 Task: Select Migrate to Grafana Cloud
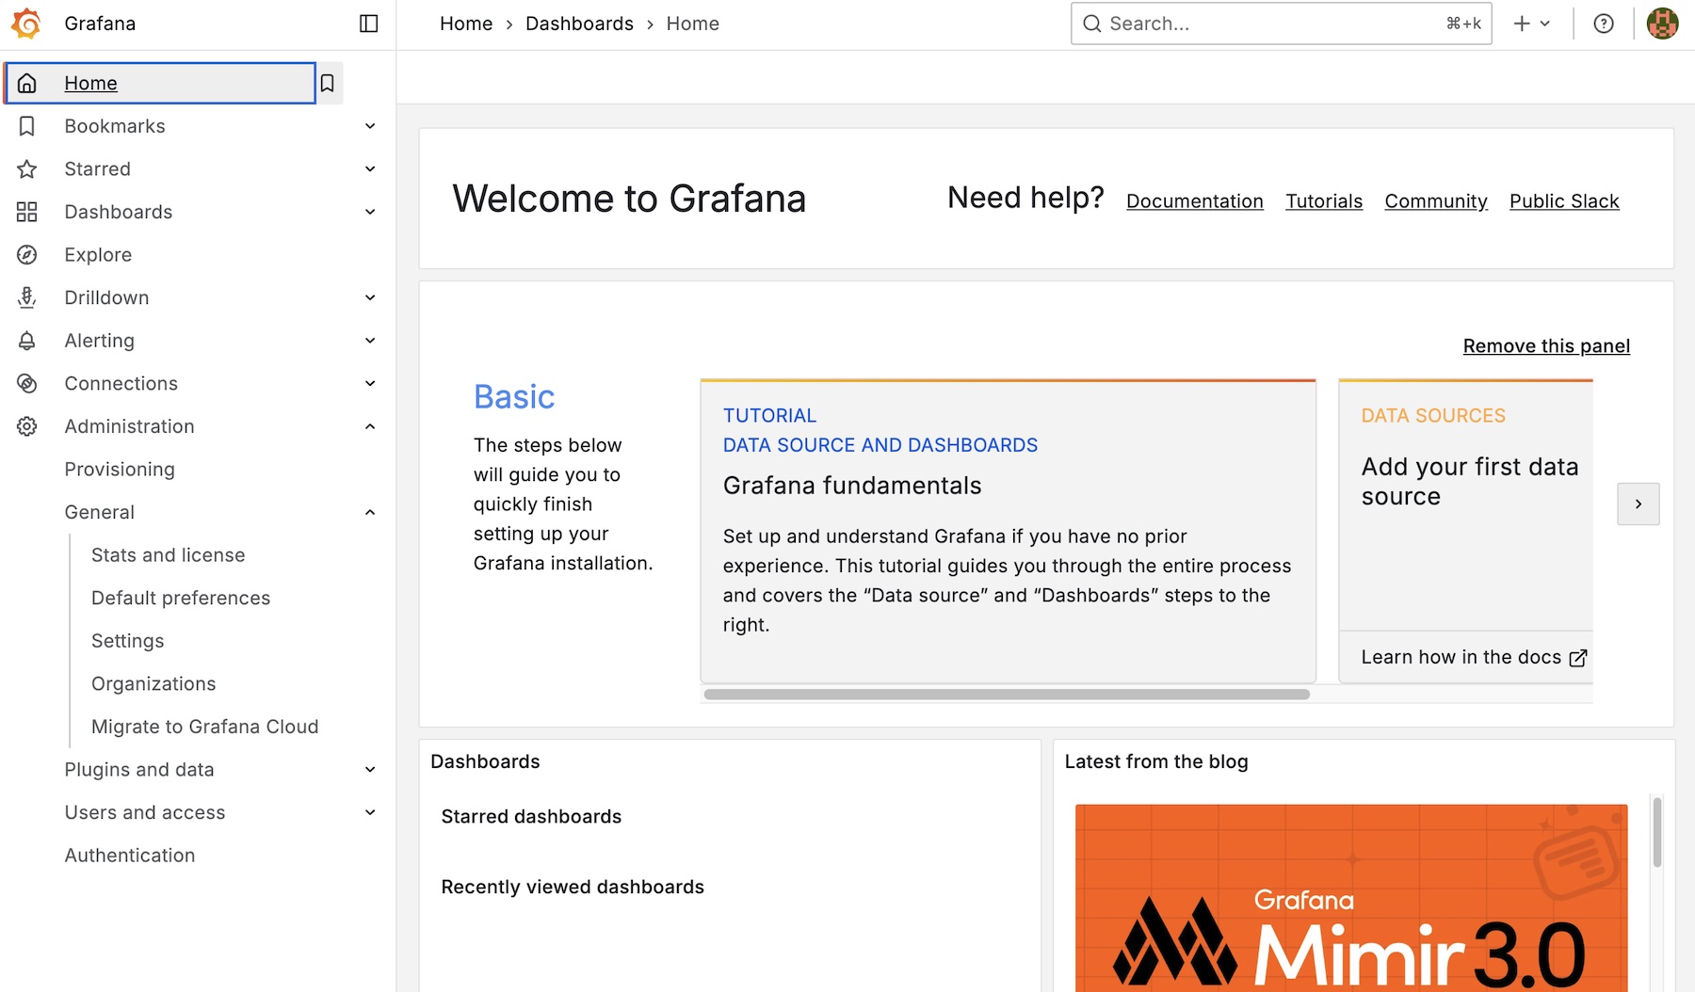pos(204,727)
